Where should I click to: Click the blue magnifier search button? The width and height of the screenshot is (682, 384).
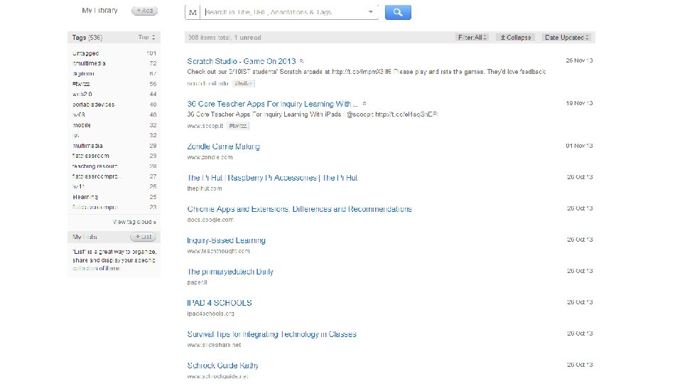point(398,12)
